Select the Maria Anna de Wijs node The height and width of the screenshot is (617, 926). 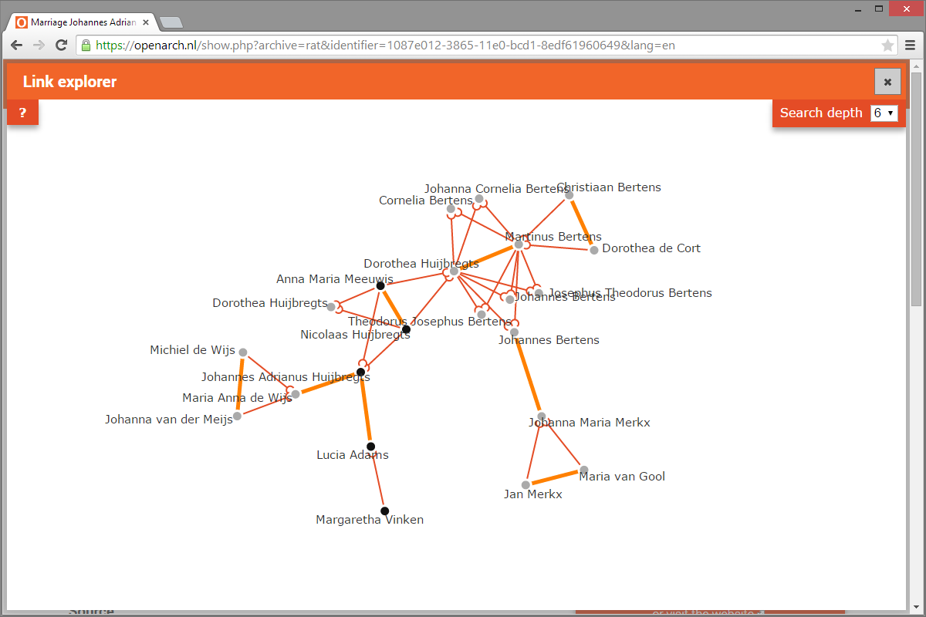296,394
